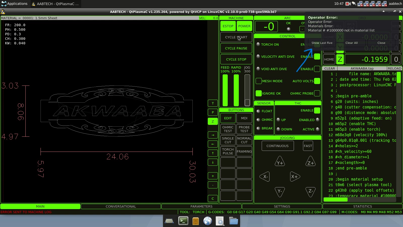Select the P perspective view button

pos(213,112)
